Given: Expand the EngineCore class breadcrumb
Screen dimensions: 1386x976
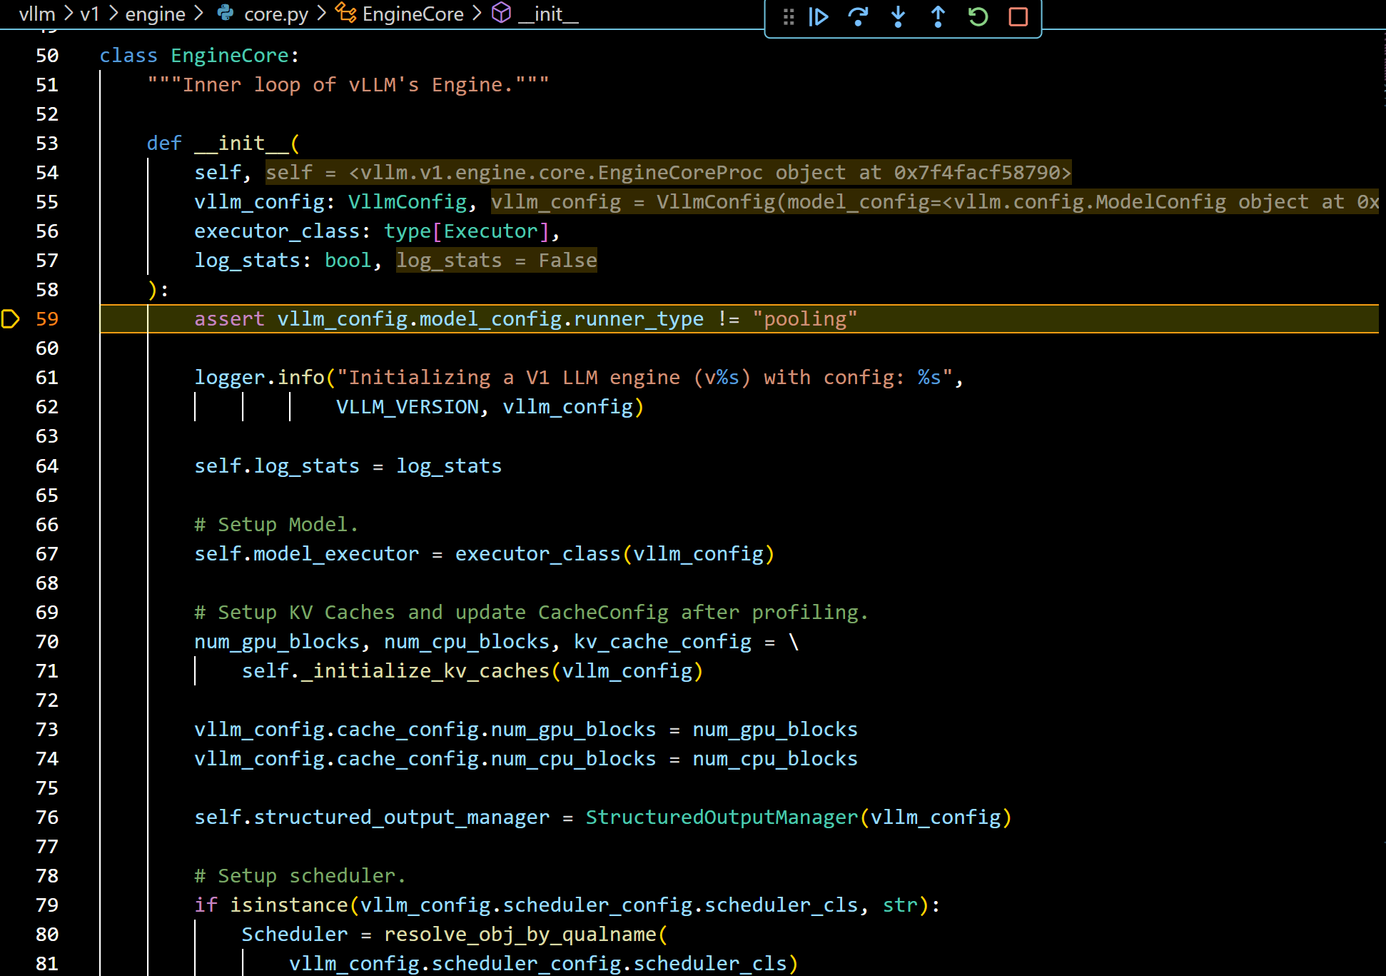Looking at the screenshot, I should coord(413,14).
